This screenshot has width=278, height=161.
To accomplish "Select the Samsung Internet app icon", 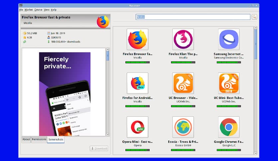I will [x=229, y=39].
